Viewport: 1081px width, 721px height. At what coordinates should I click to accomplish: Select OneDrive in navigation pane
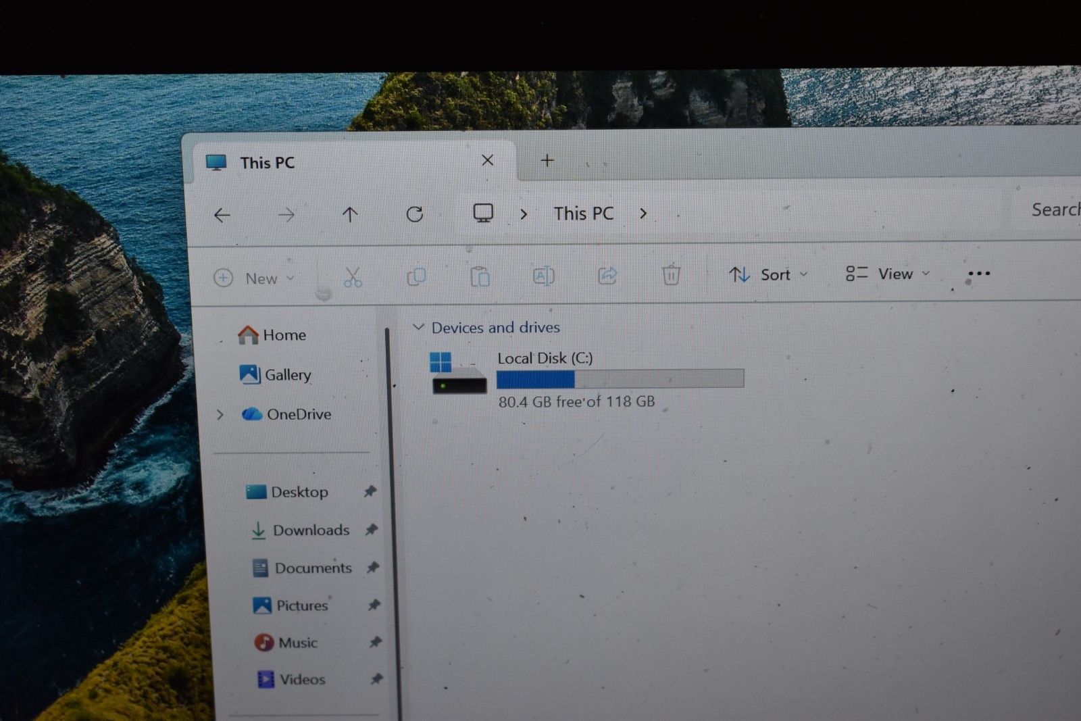coord(286,414)
